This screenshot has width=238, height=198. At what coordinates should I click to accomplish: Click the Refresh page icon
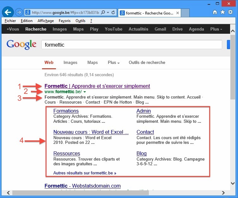coord(113,12)
